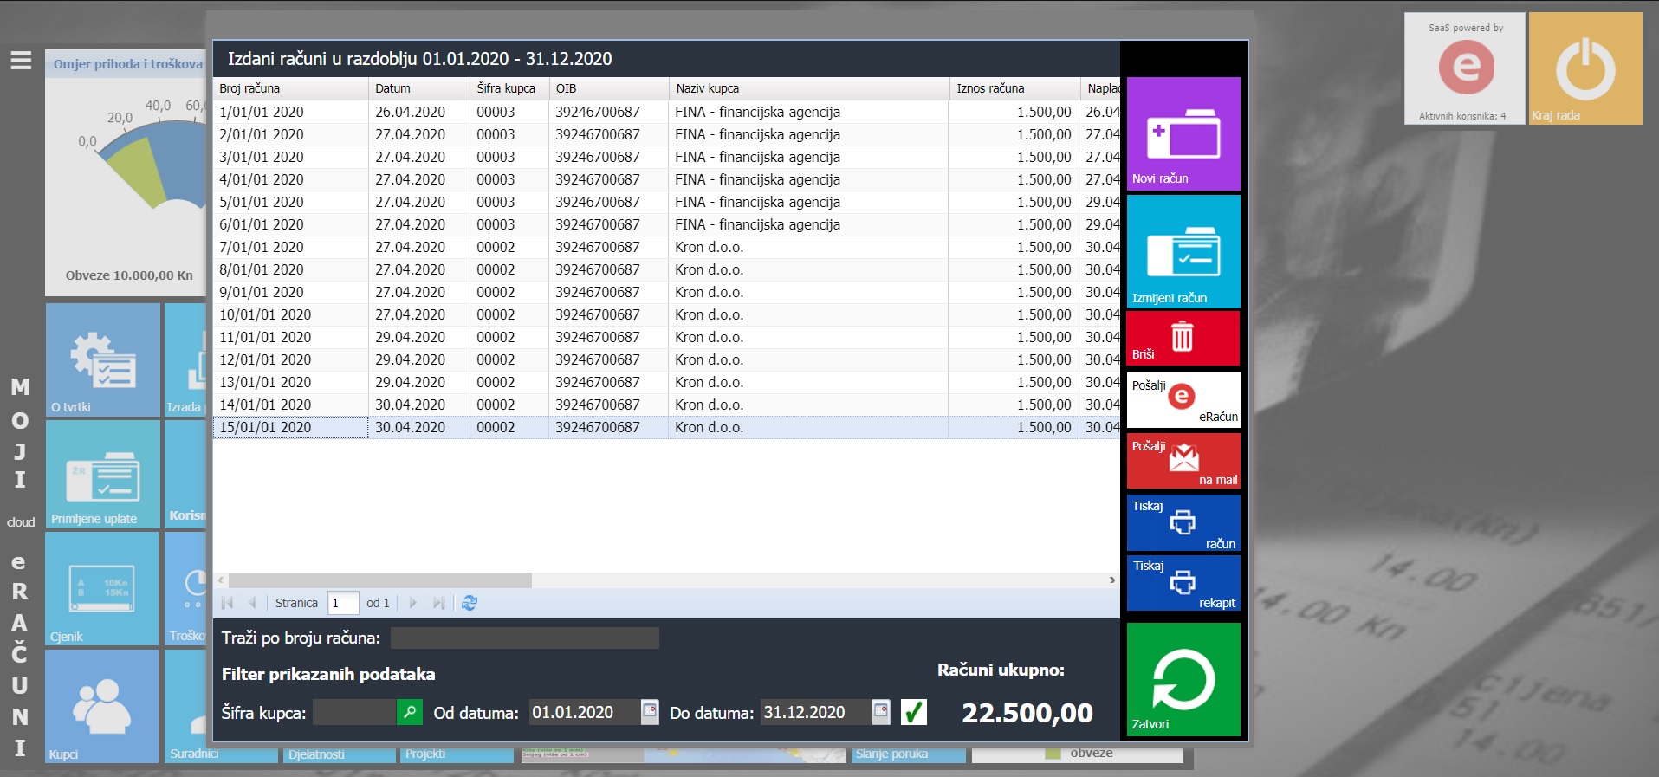Click the Do datuma date field
This screenshot has height=777, width=1659.
click(x=815, y=712)
